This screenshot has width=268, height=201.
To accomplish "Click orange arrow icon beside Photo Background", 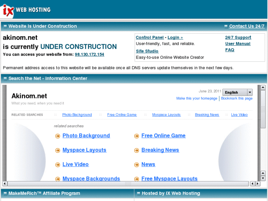I will 58,136.
